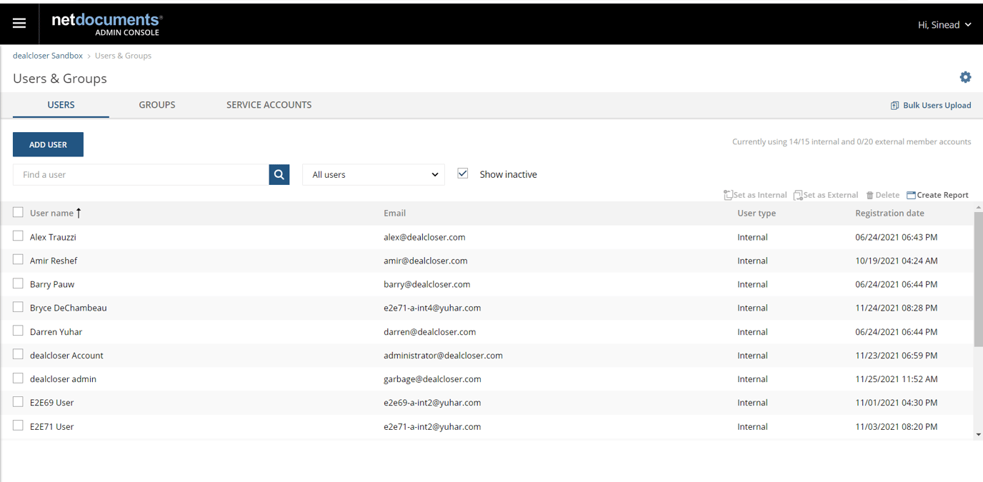The width and height of the screenshot is (983, 482).
Task: Open user dealcloser admin
Action: pos(63,379)
